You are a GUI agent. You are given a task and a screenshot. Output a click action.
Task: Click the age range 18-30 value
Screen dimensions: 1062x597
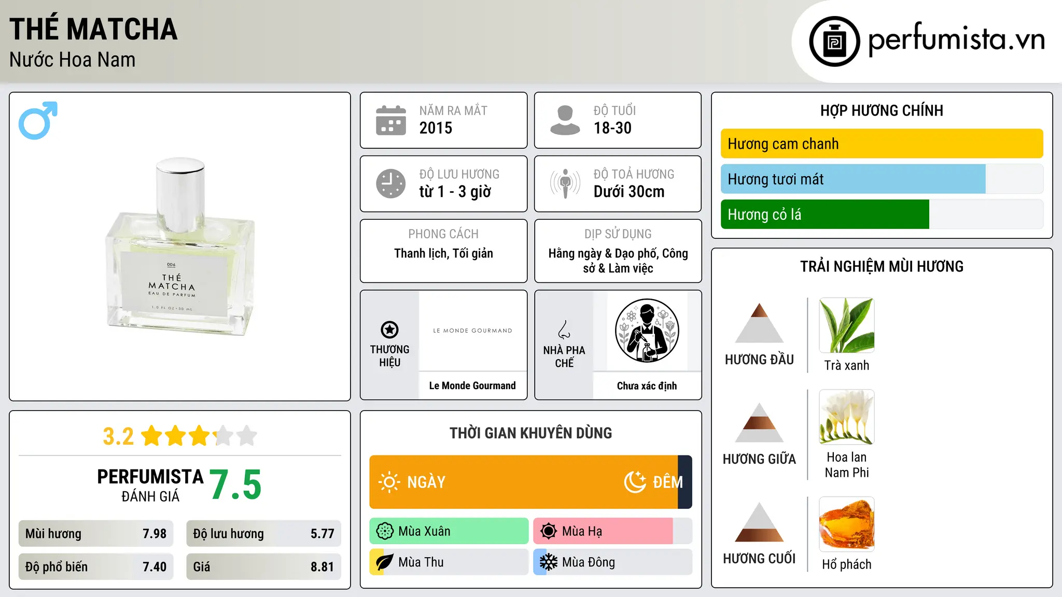point(612,128)
